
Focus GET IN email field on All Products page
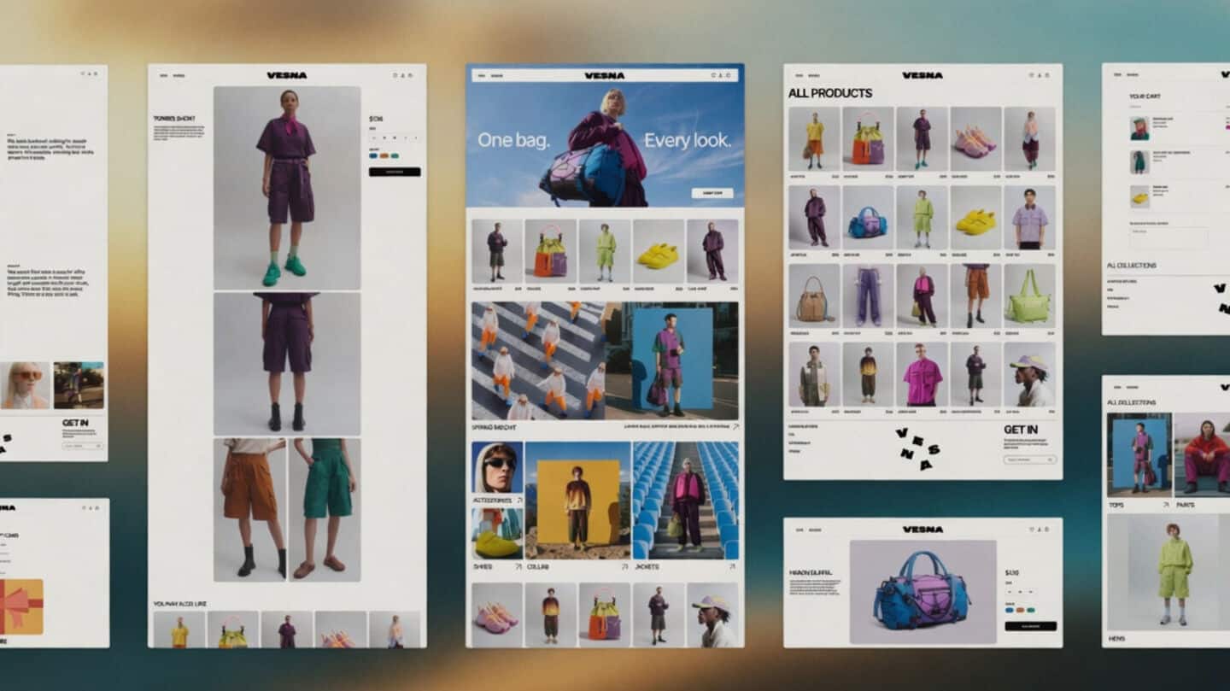click(x=1030, y=460)
